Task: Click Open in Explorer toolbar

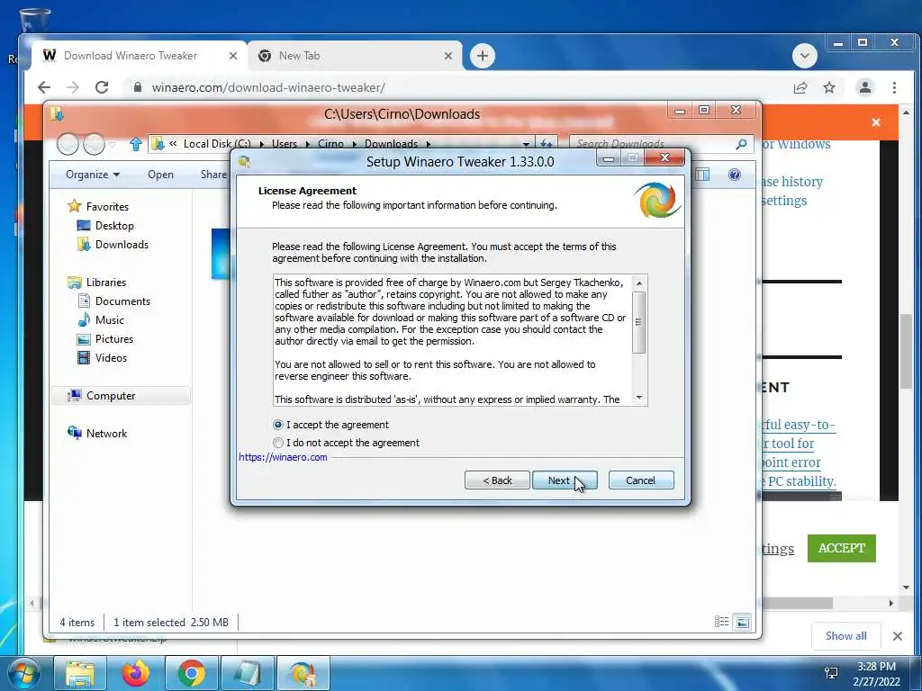Action: (x=160, y=175)
